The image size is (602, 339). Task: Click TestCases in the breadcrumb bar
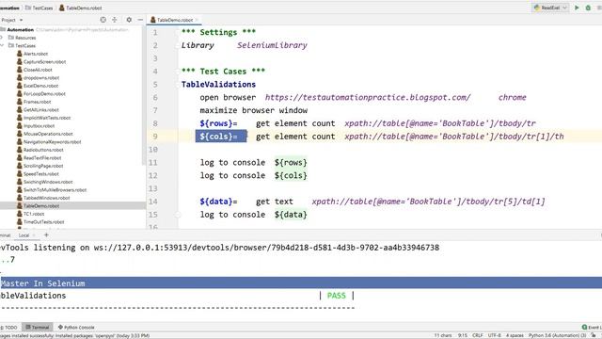coord(40,8)
